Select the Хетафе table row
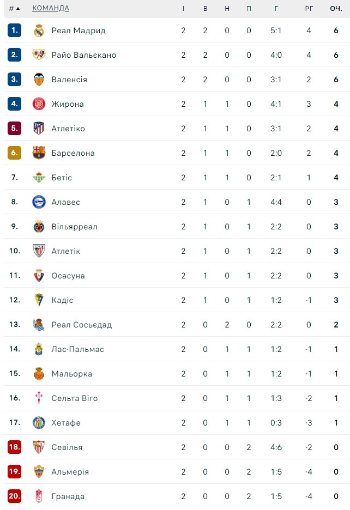Image resolution: width=350 pixels, height=510 pixels. tap(177, 422)
